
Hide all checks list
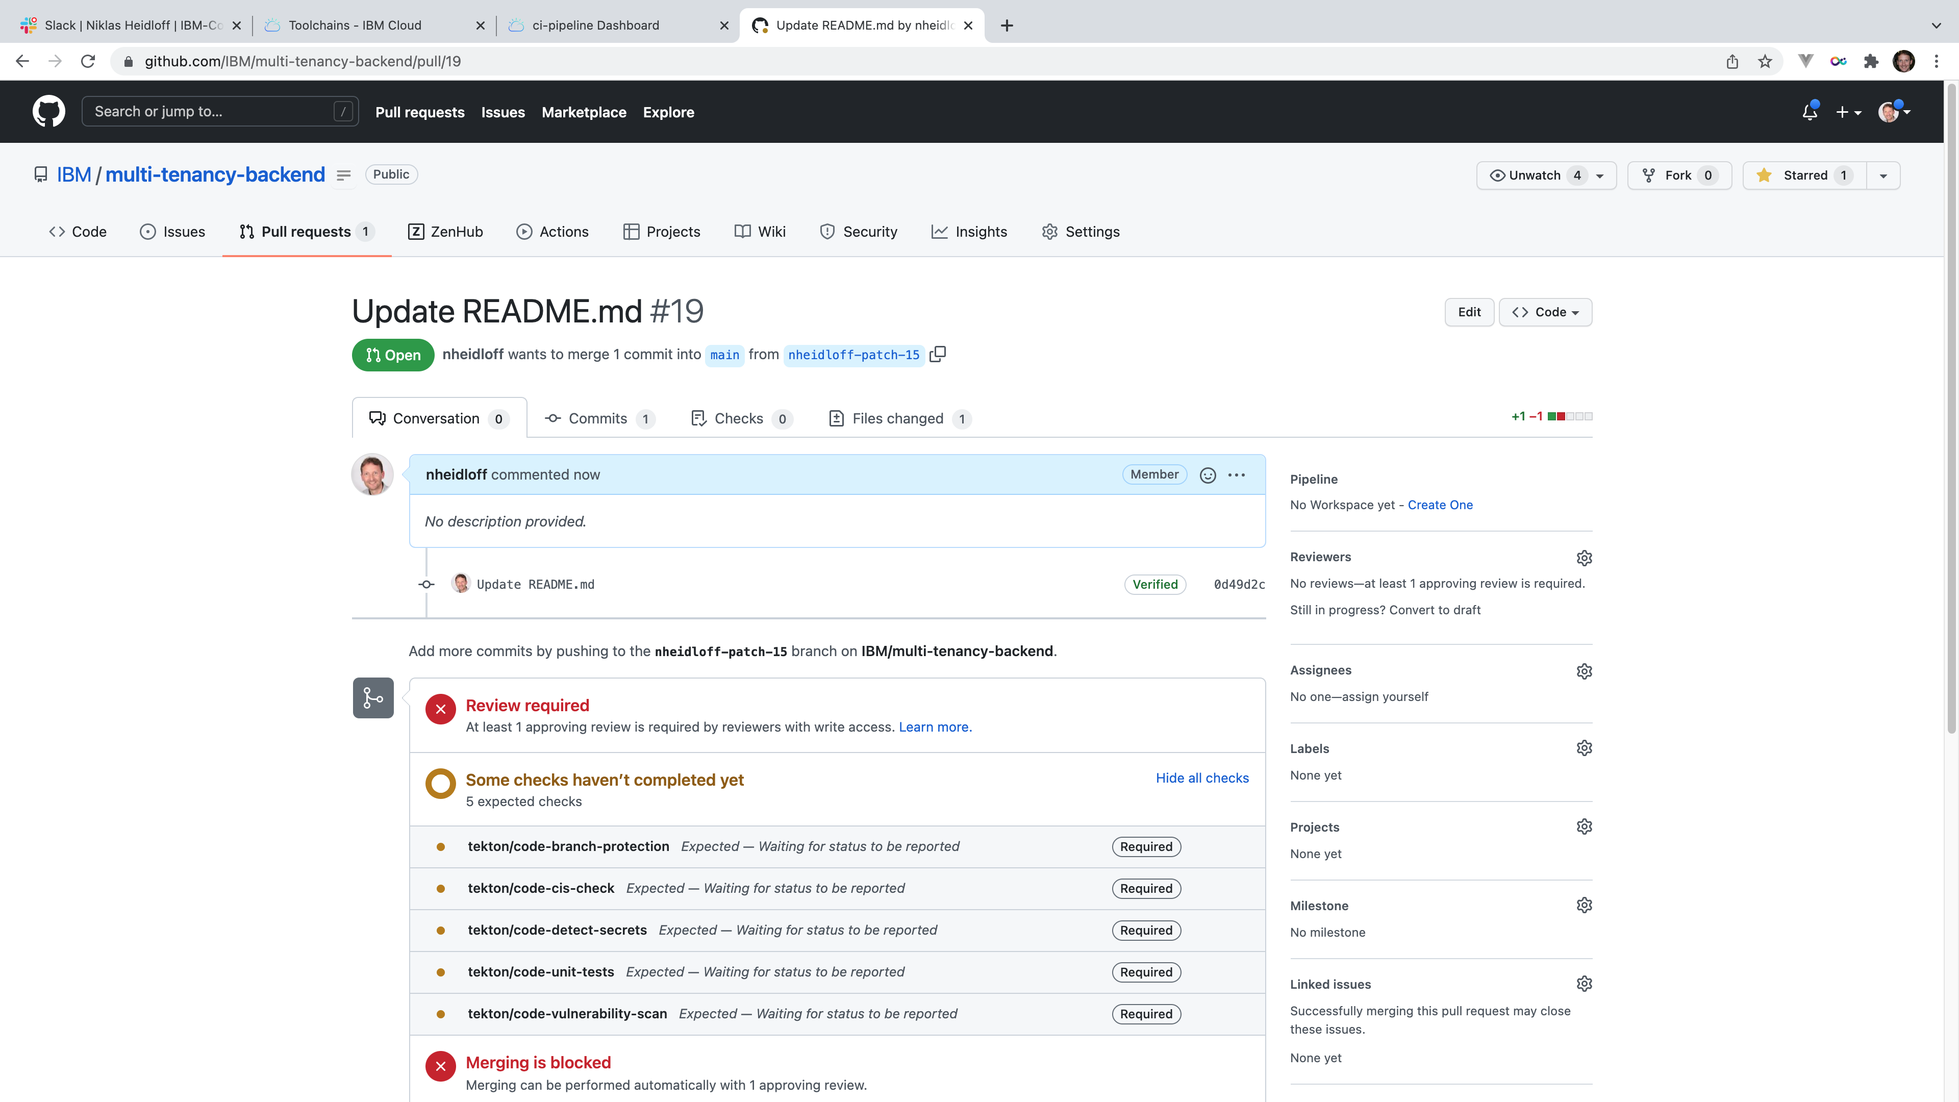coord(1201,778)
